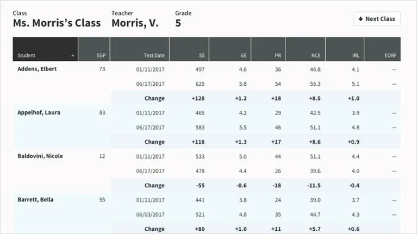417x234 pixels.
Task: Sort table by Test Date column
Action: (x=140, y=49)
